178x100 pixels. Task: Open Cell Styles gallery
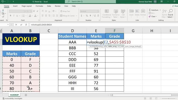click(x=123, y=14)
